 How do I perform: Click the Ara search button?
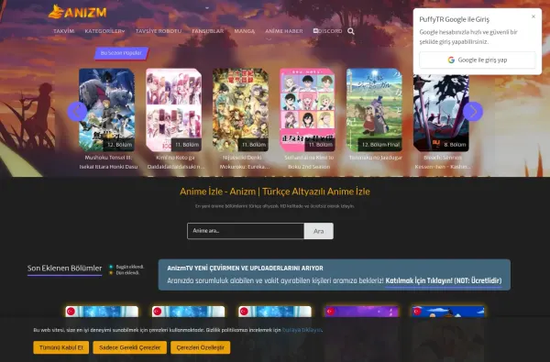(318, 231)
